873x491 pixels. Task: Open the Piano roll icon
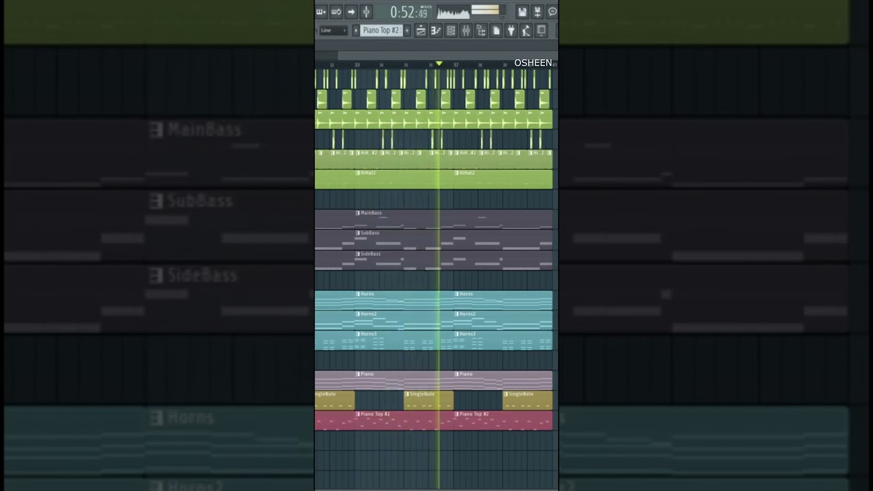436,31
